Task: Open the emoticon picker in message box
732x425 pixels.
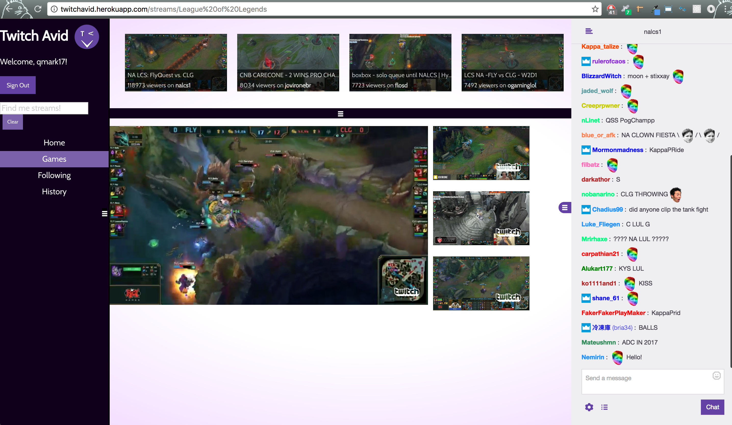Action: (716, 376)
